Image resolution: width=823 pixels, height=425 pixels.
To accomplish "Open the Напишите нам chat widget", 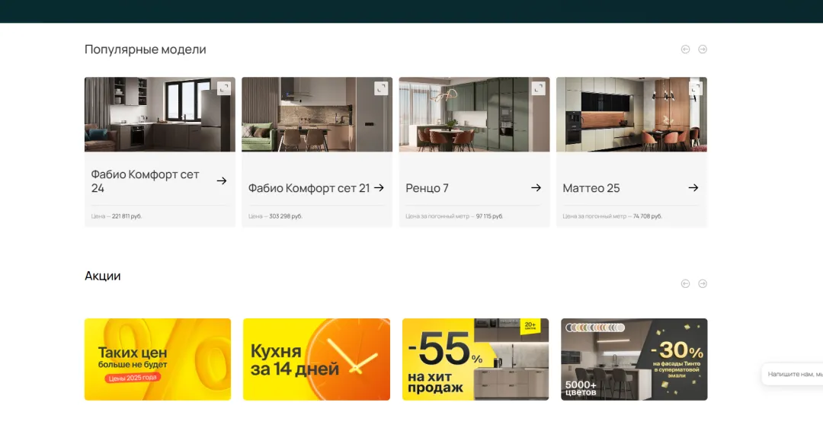I will (x=793, y=374).
